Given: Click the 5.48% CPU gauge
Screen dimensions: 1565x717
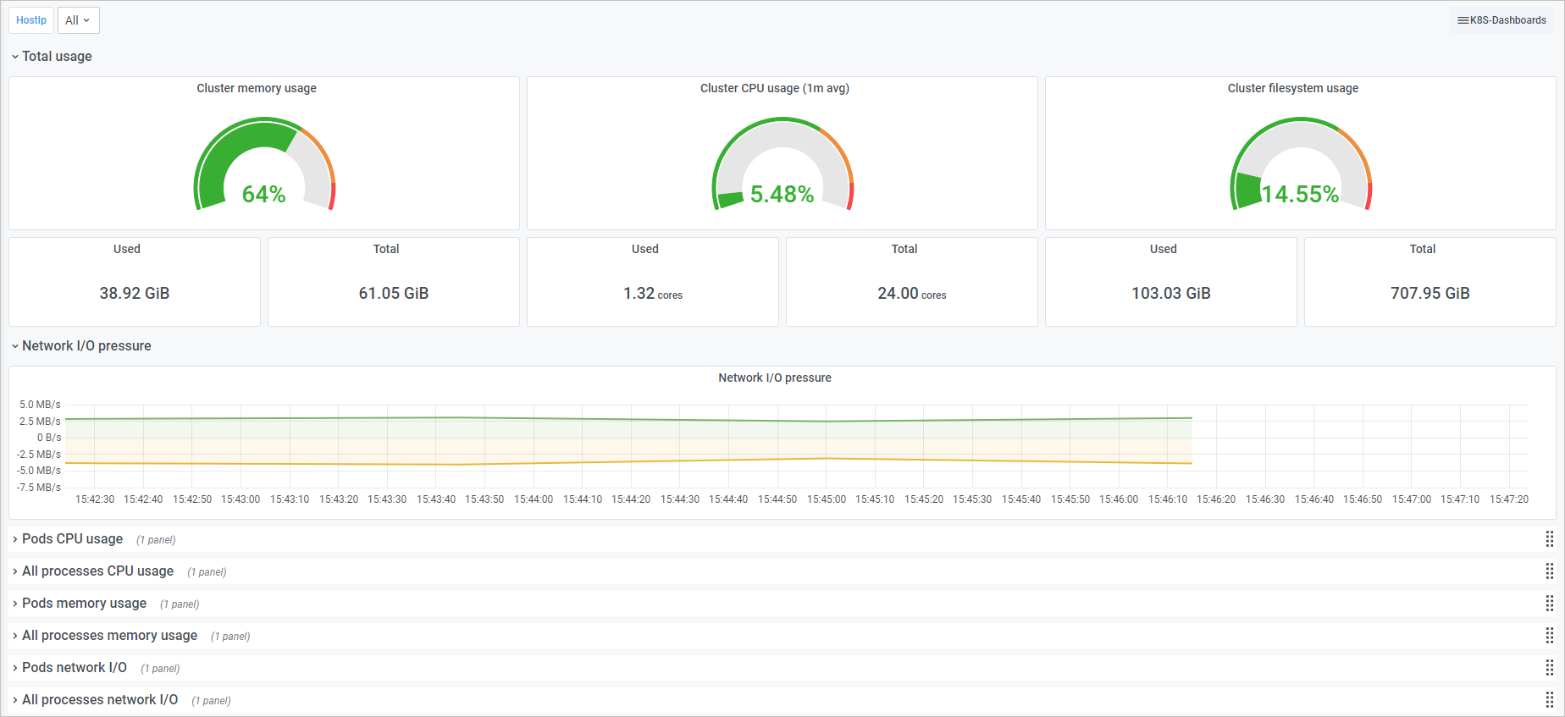Looking at the screenshot, I should 782,165.
